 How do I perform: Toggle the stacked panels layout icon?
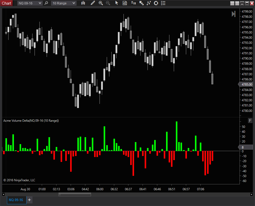pyautogui.click(x=142, y=3)
